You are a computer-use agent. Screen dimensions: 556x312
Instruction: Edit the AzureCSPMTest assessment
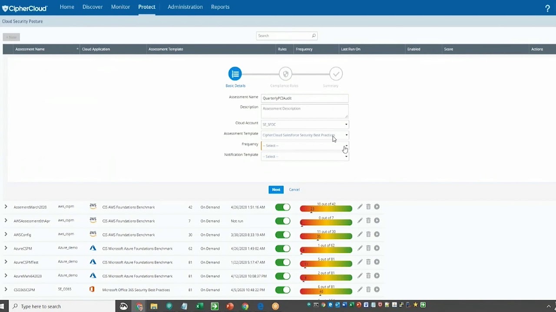click(360, 262)
